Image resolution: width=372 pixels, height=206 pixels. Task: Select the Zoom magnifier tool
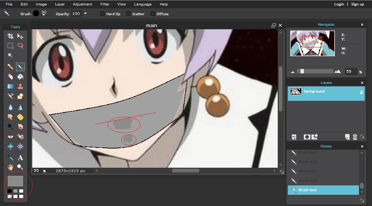[x=20, y=167]
